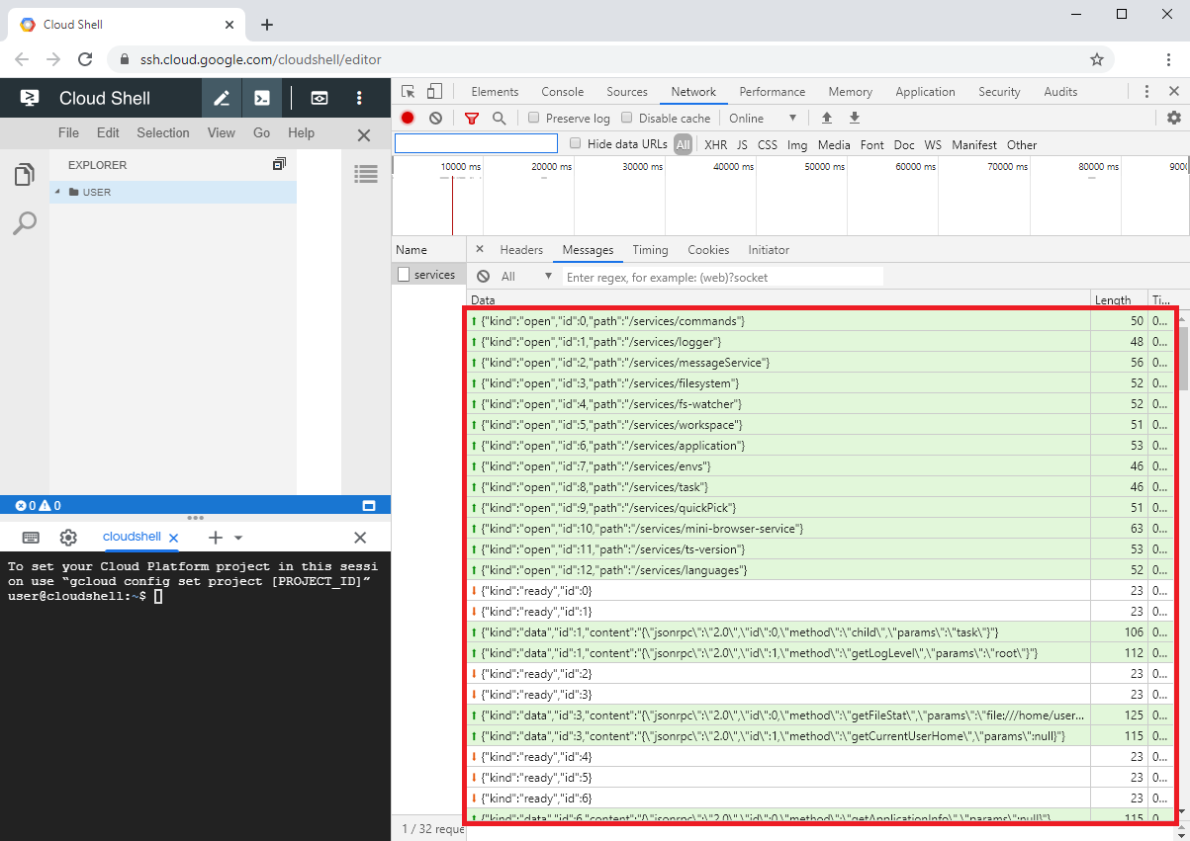The height and width of the screenshot is (841, 1190).
Task: Select the XHR filter type button
Action: pyautogui.click(x=715, y=144)
